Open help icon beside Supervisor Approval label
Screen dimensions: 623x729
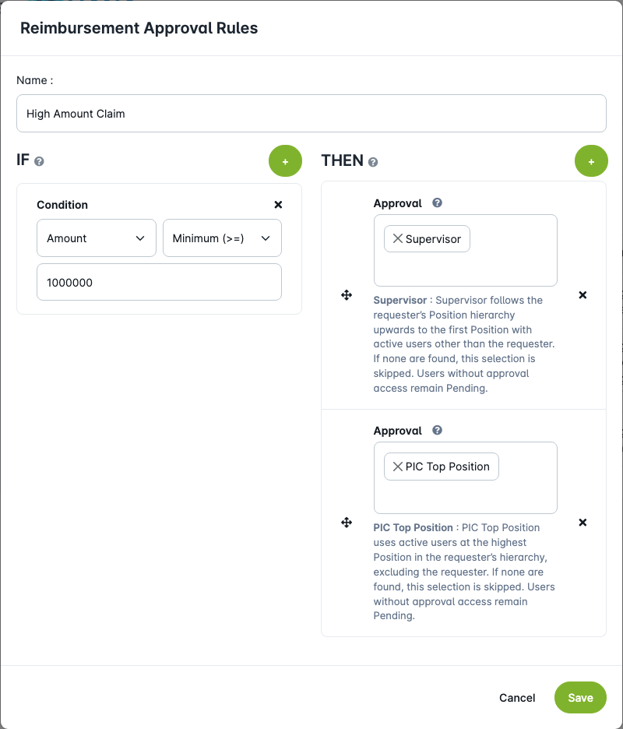click(437, 202)
